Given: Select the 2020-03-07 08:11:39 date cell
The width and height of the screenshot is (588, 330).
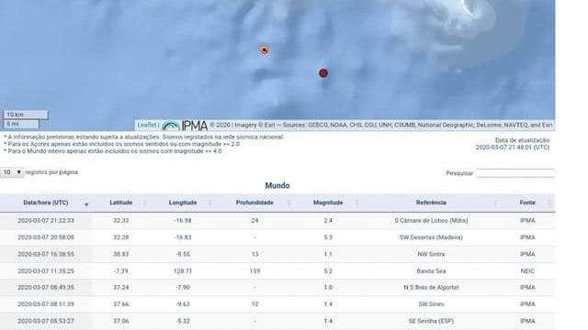Looking at the screenshot, I should point(46,304).
